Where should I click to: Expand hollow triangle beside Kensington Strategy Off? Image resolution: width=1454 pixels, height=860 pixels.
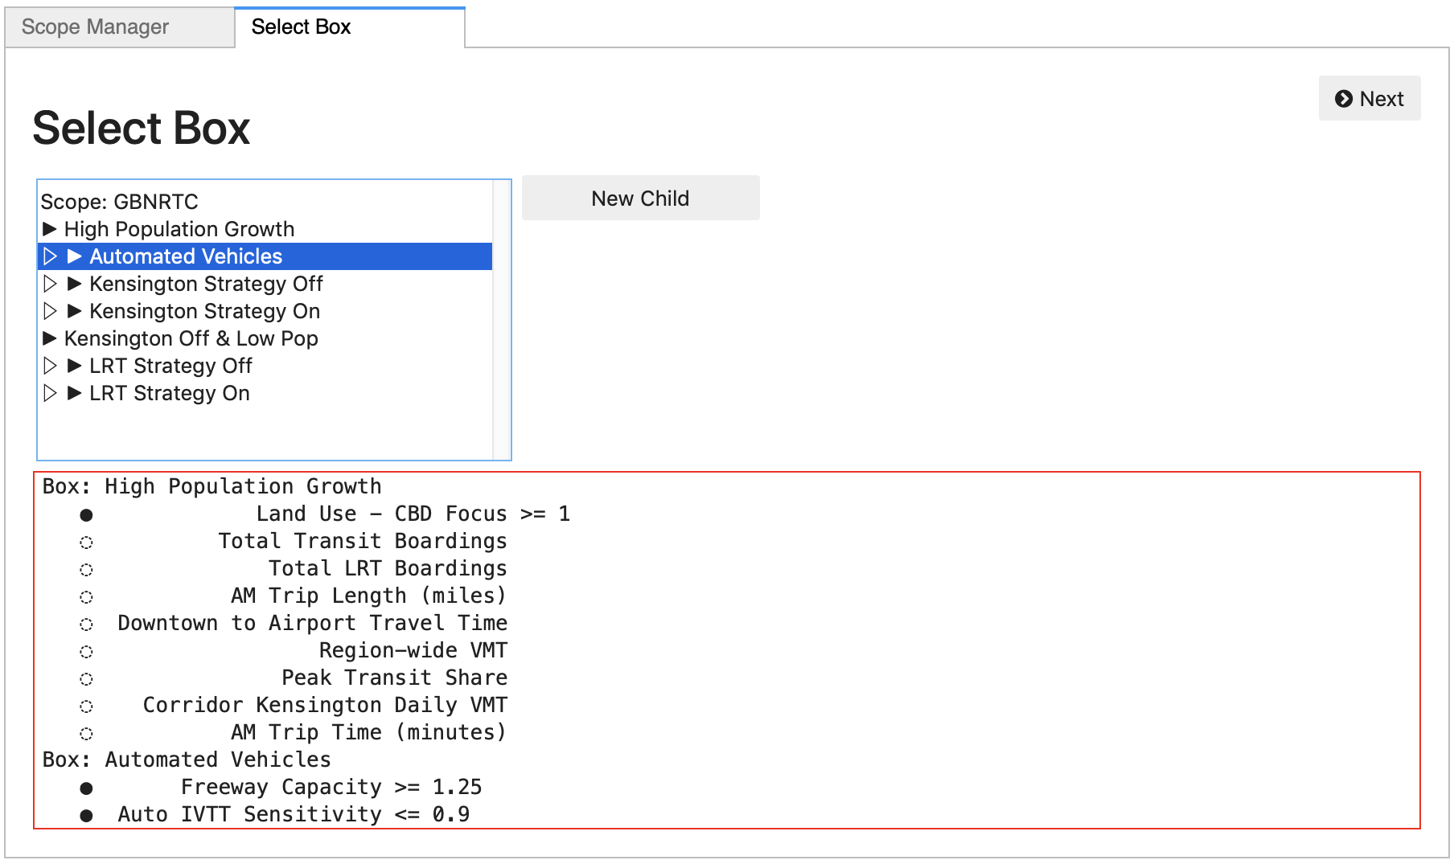tap(50, 284)
